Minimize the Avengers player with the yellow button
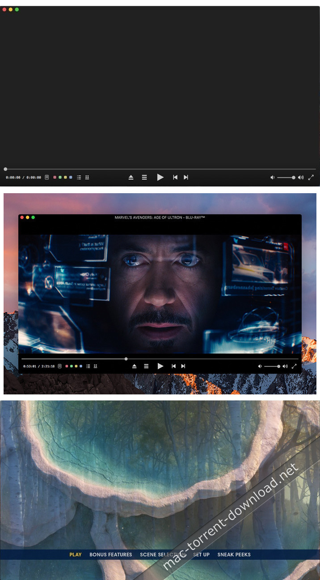This screenshot has width=320, height=580. (27, 217)
